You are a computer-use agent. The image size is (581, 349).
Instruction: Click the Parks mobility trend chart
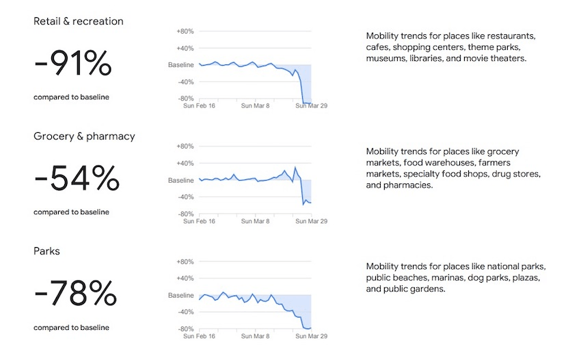click(x=254, y=296)
